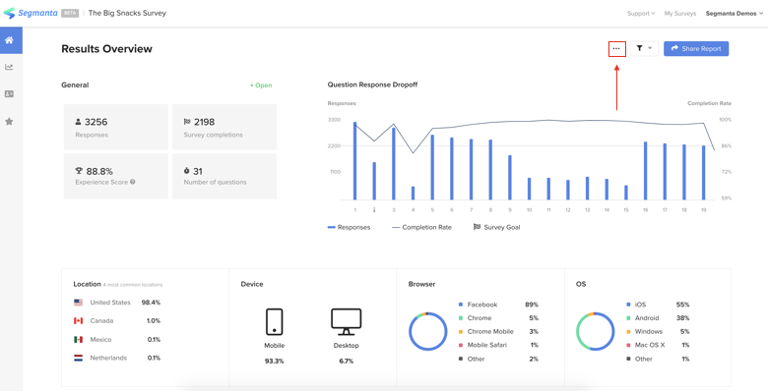Click the Mobile 93.3% value
The image size is (768, 391).
[275, 362]
